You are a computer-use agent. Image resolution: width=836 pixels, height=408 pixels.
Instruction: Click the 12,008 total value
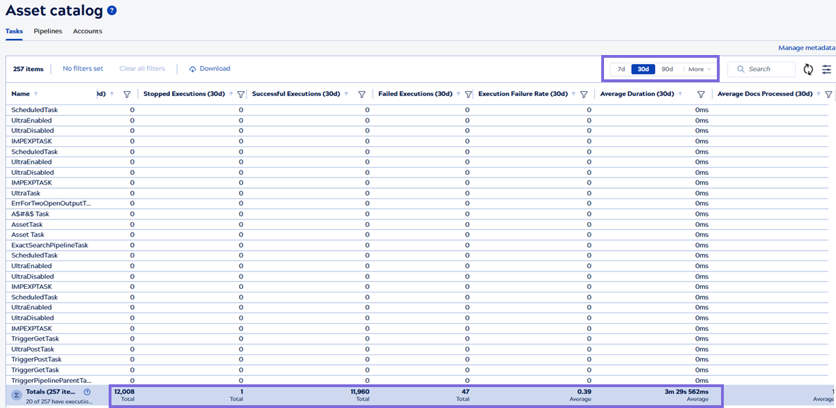124,392
